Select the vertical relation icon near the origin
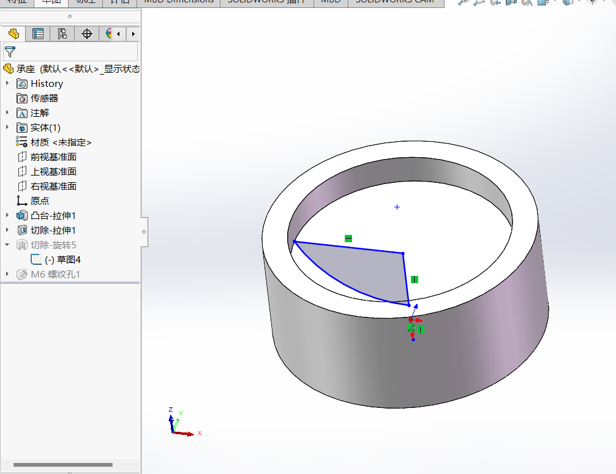 tap(421, 330)
